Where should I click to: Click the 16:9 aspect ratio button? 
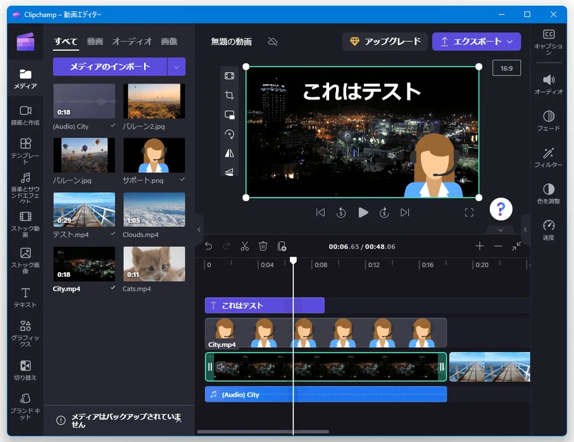point(506,68)
